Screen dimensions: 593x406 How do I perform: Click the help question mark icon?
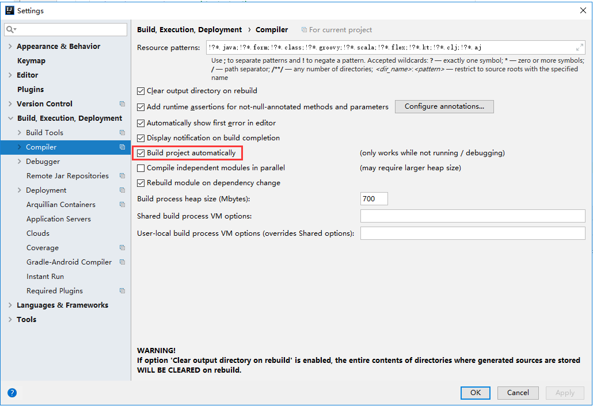pos(12,393)
